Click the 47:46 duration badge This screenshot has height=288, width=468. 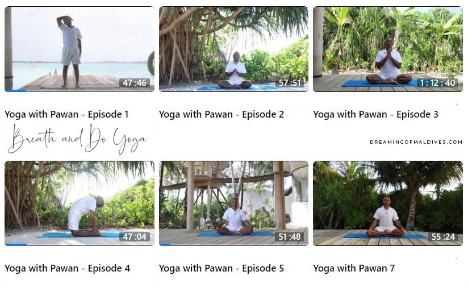click(x=135, y=83)
